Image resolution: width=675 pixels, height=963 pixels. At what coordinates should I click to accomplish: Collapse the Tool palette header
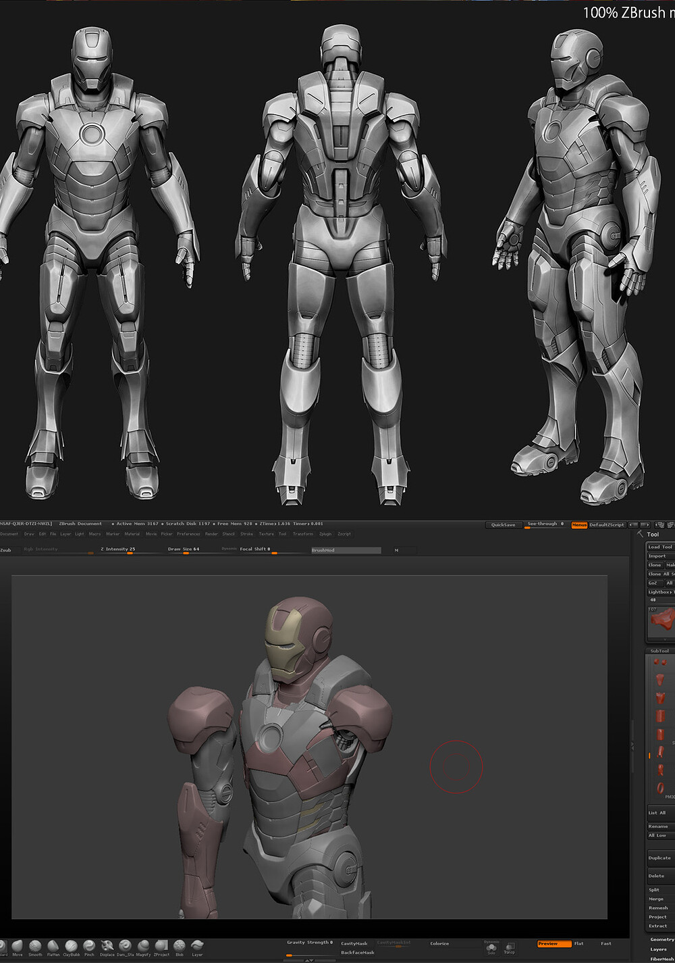(x=653, y=534)
